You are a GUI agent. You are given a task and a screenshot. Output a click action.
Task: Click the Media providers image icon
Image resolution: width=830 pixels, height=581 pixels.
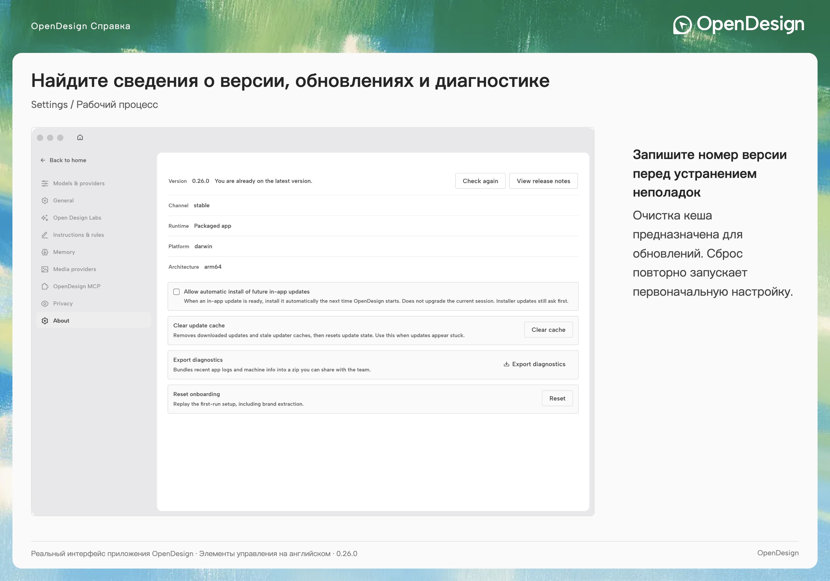coord(45,269)
